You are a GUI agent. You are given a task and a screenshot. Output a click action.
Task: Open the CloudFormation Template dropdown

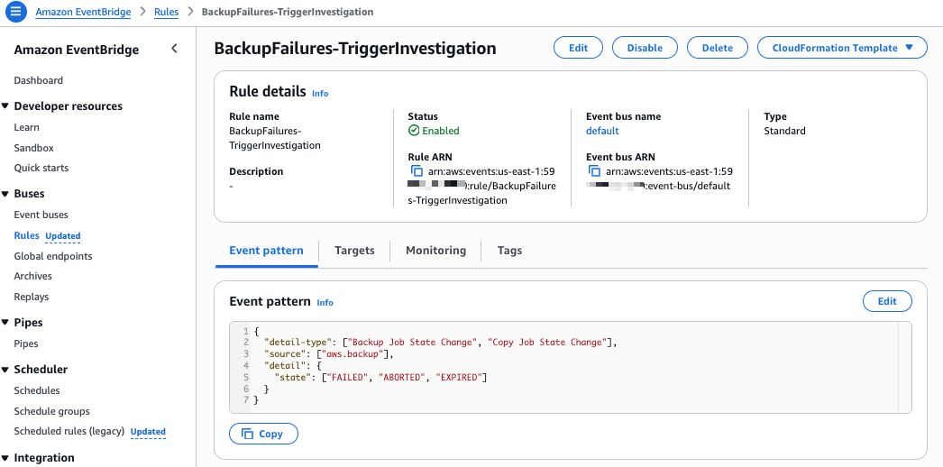click(x=842, y=48)
